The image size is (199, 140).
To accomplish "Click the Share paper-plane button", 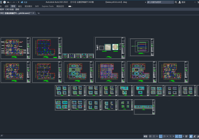I will (x=24, y=2).
